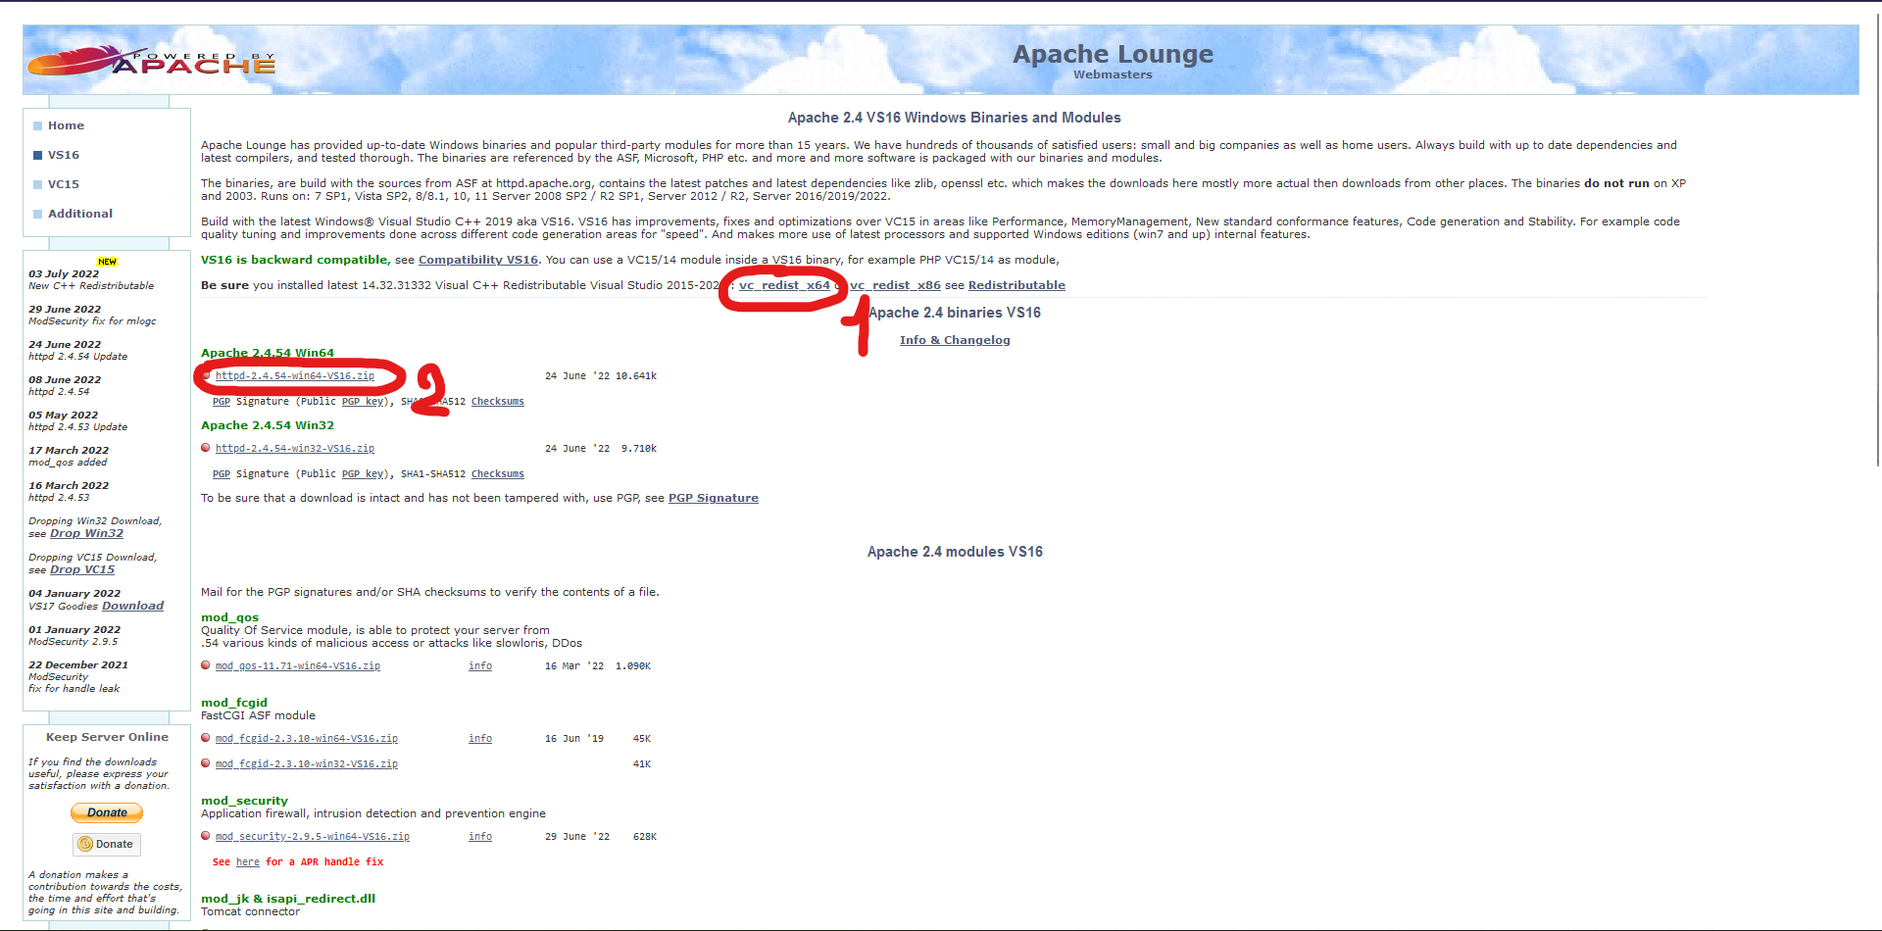The width and height of the screenshot is (1882, 931).
Task: Click the NEW badge in news panel
Action: click(x=107, y=262)
